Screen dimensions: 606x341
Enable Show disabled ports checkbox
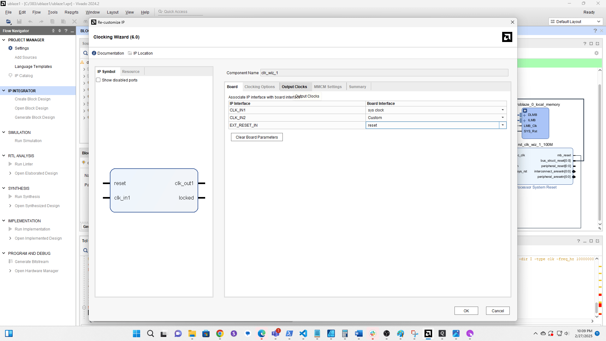point(98,80)
